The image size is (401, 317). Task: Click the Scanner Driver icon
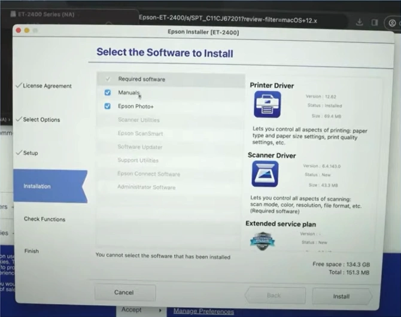265,173
